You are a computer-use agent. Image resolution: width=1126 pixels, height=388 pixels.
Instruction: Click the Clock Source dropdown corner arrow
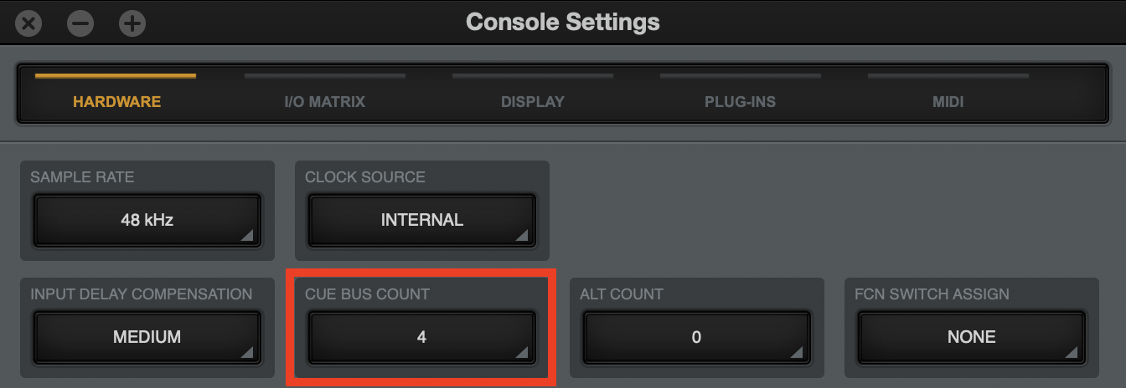[x=523, y=237]
